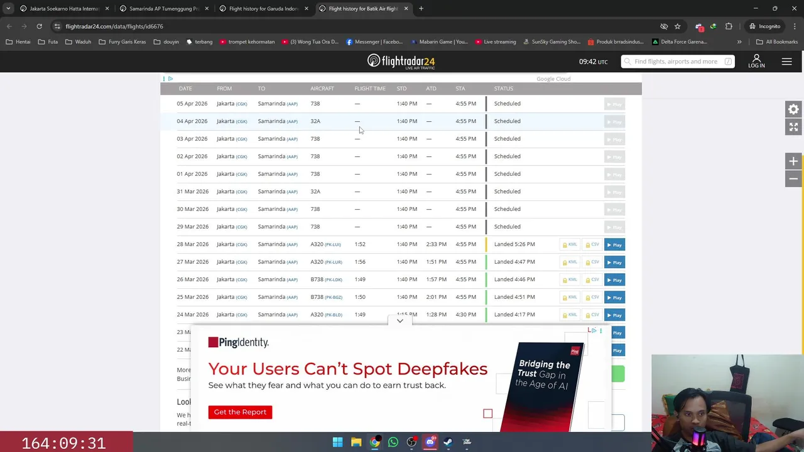Click the settings gear on right sidebar
This screenshot has width=804, height=452.
pos(793,109)
